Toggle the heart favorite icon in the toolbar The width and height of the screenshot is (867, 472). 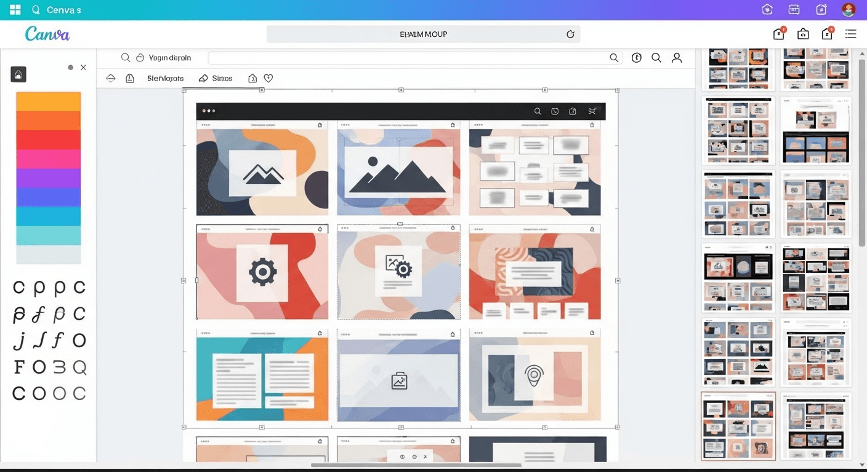[x=268, y=79]
